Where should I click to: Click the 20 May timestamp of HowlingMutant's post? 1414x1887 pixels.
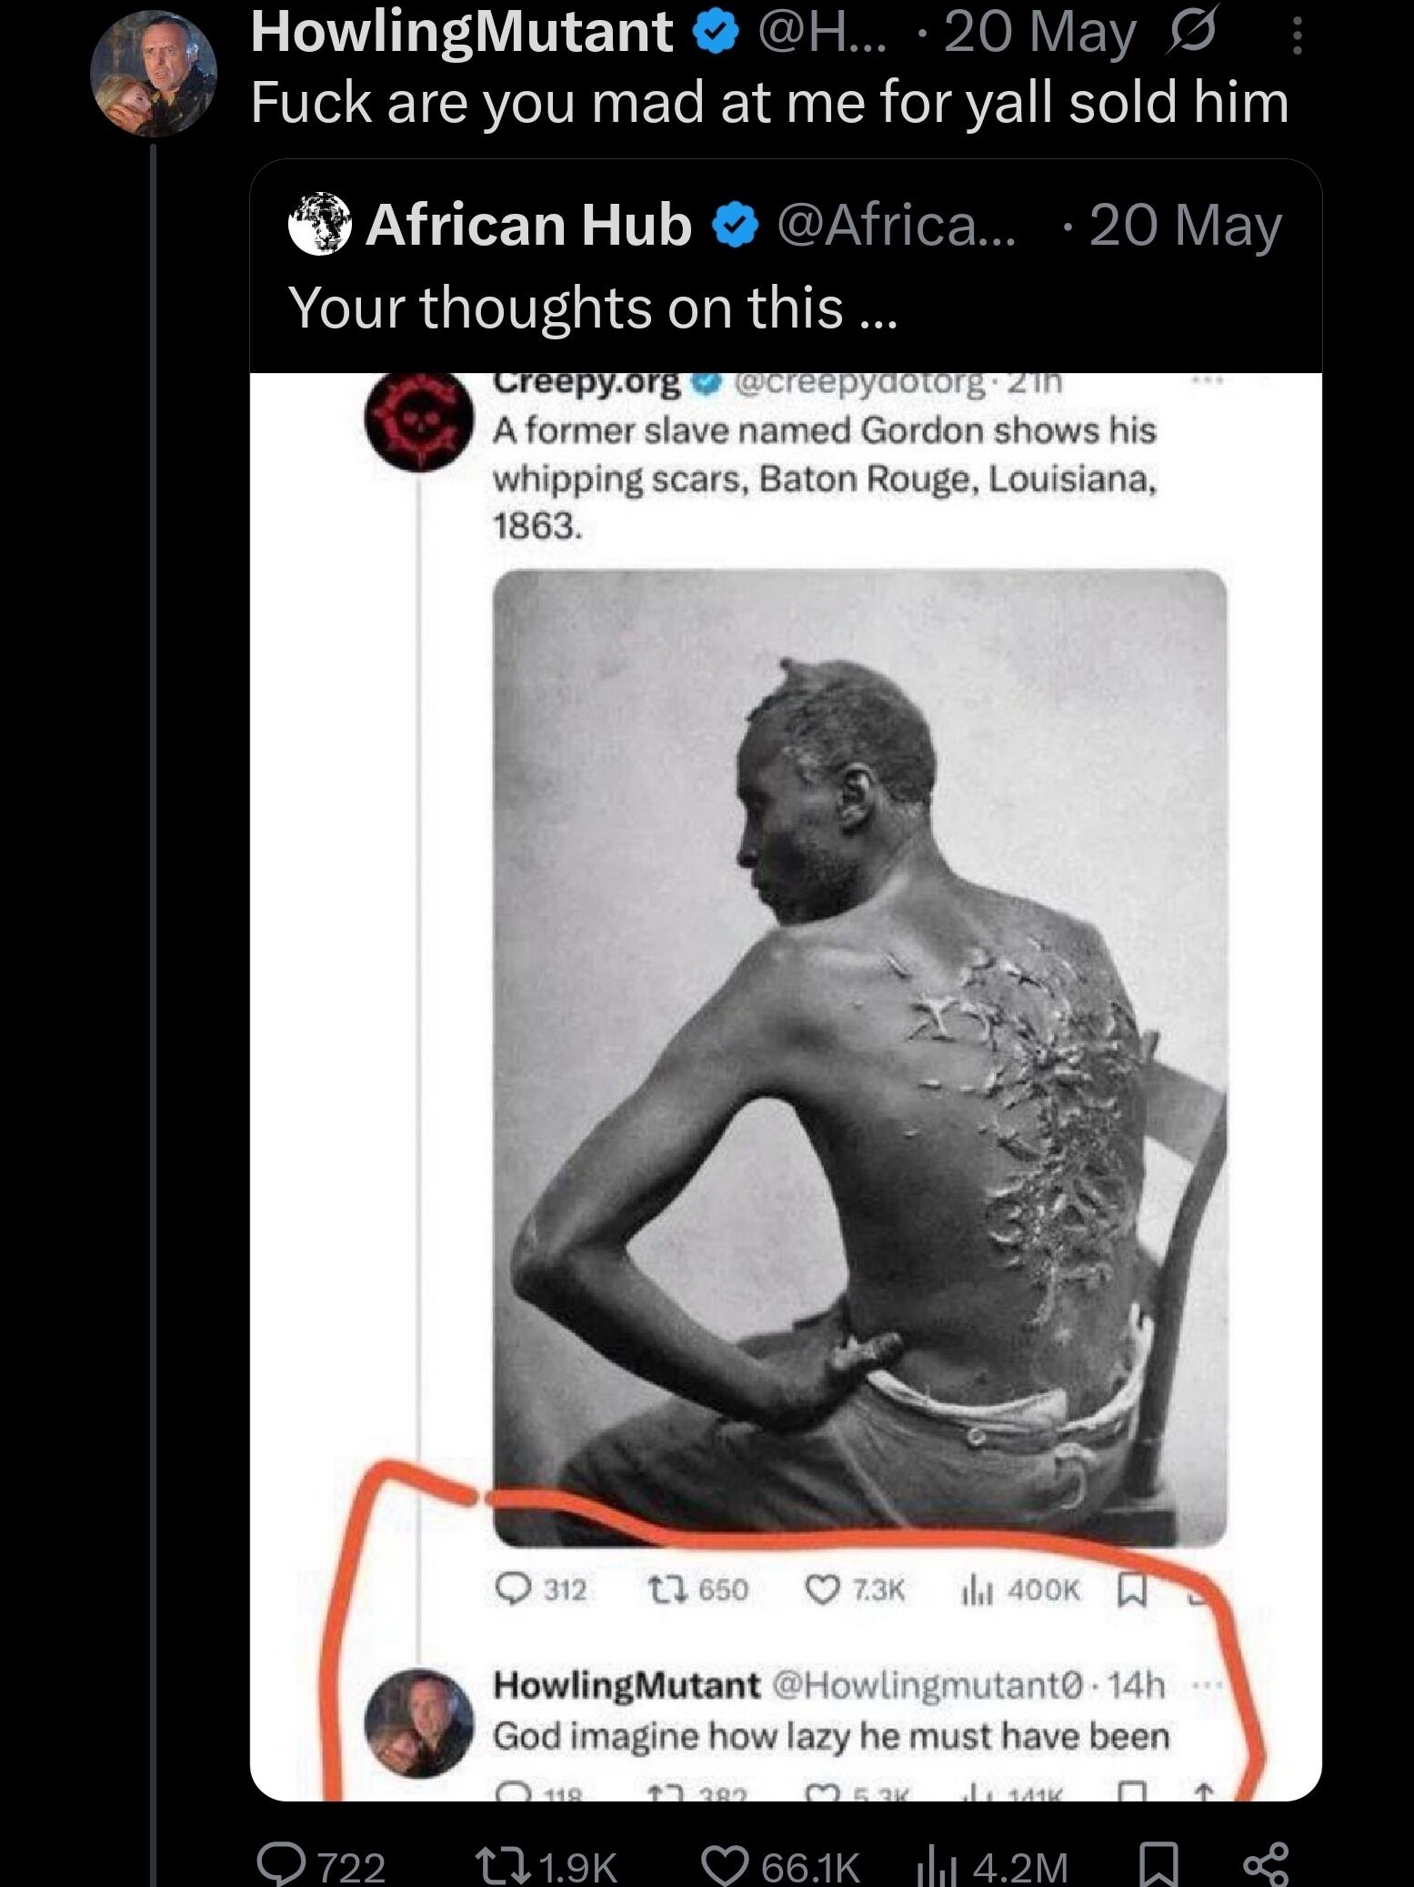[x=1040, y=33]
